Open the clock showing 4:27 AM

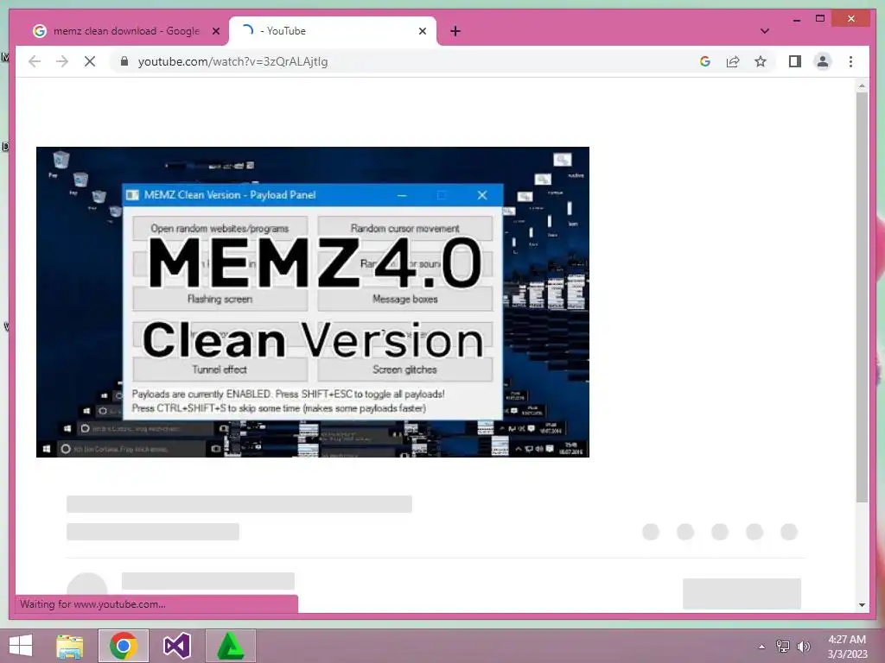[847, 646]
